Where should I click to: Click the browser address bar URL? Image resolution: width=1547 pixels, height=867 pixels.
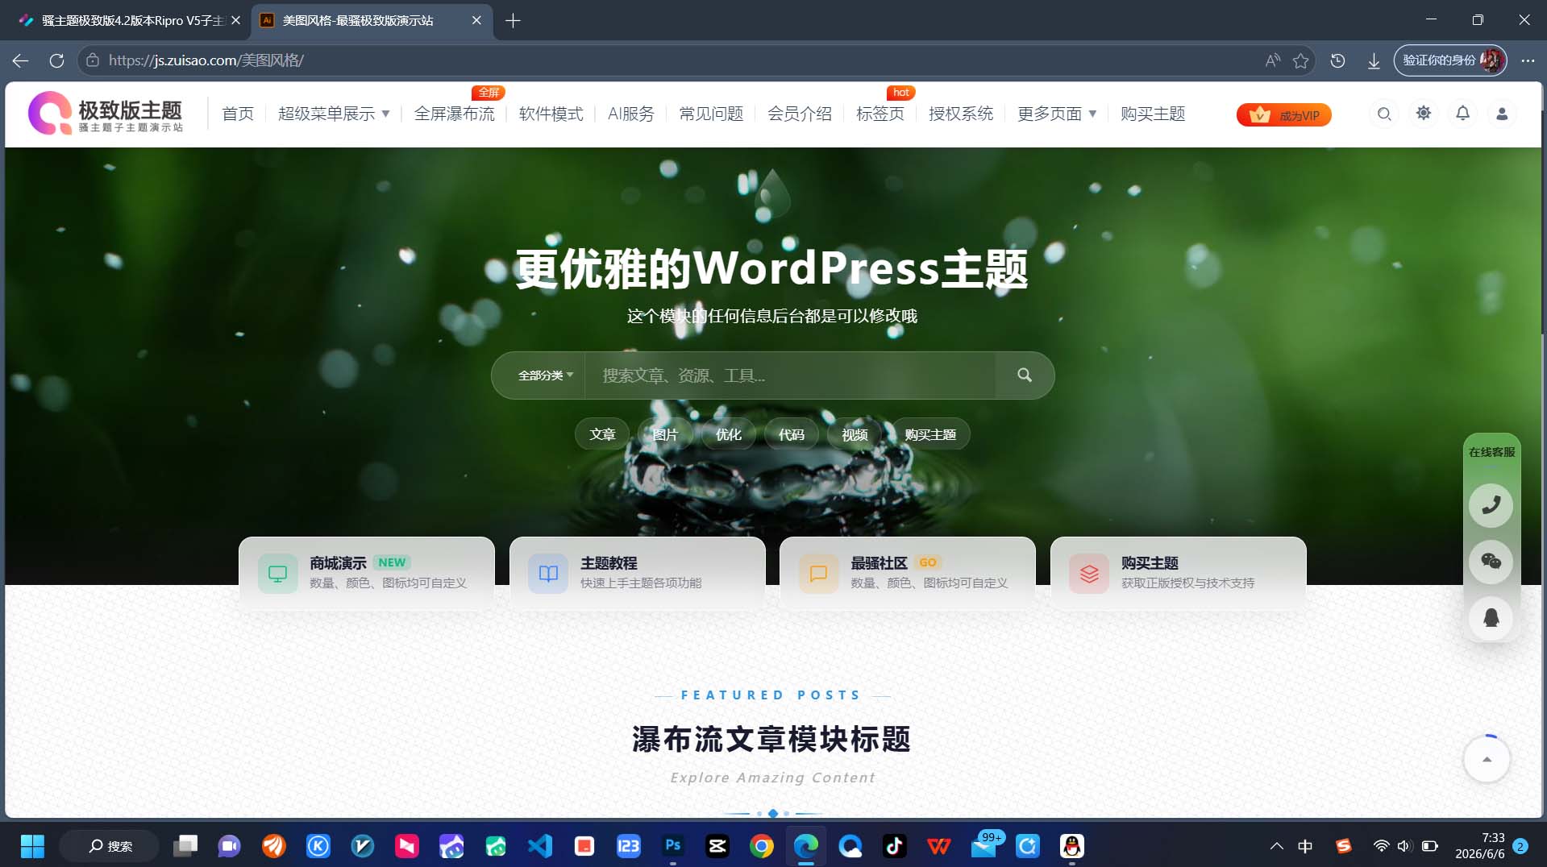coord(206,60)
